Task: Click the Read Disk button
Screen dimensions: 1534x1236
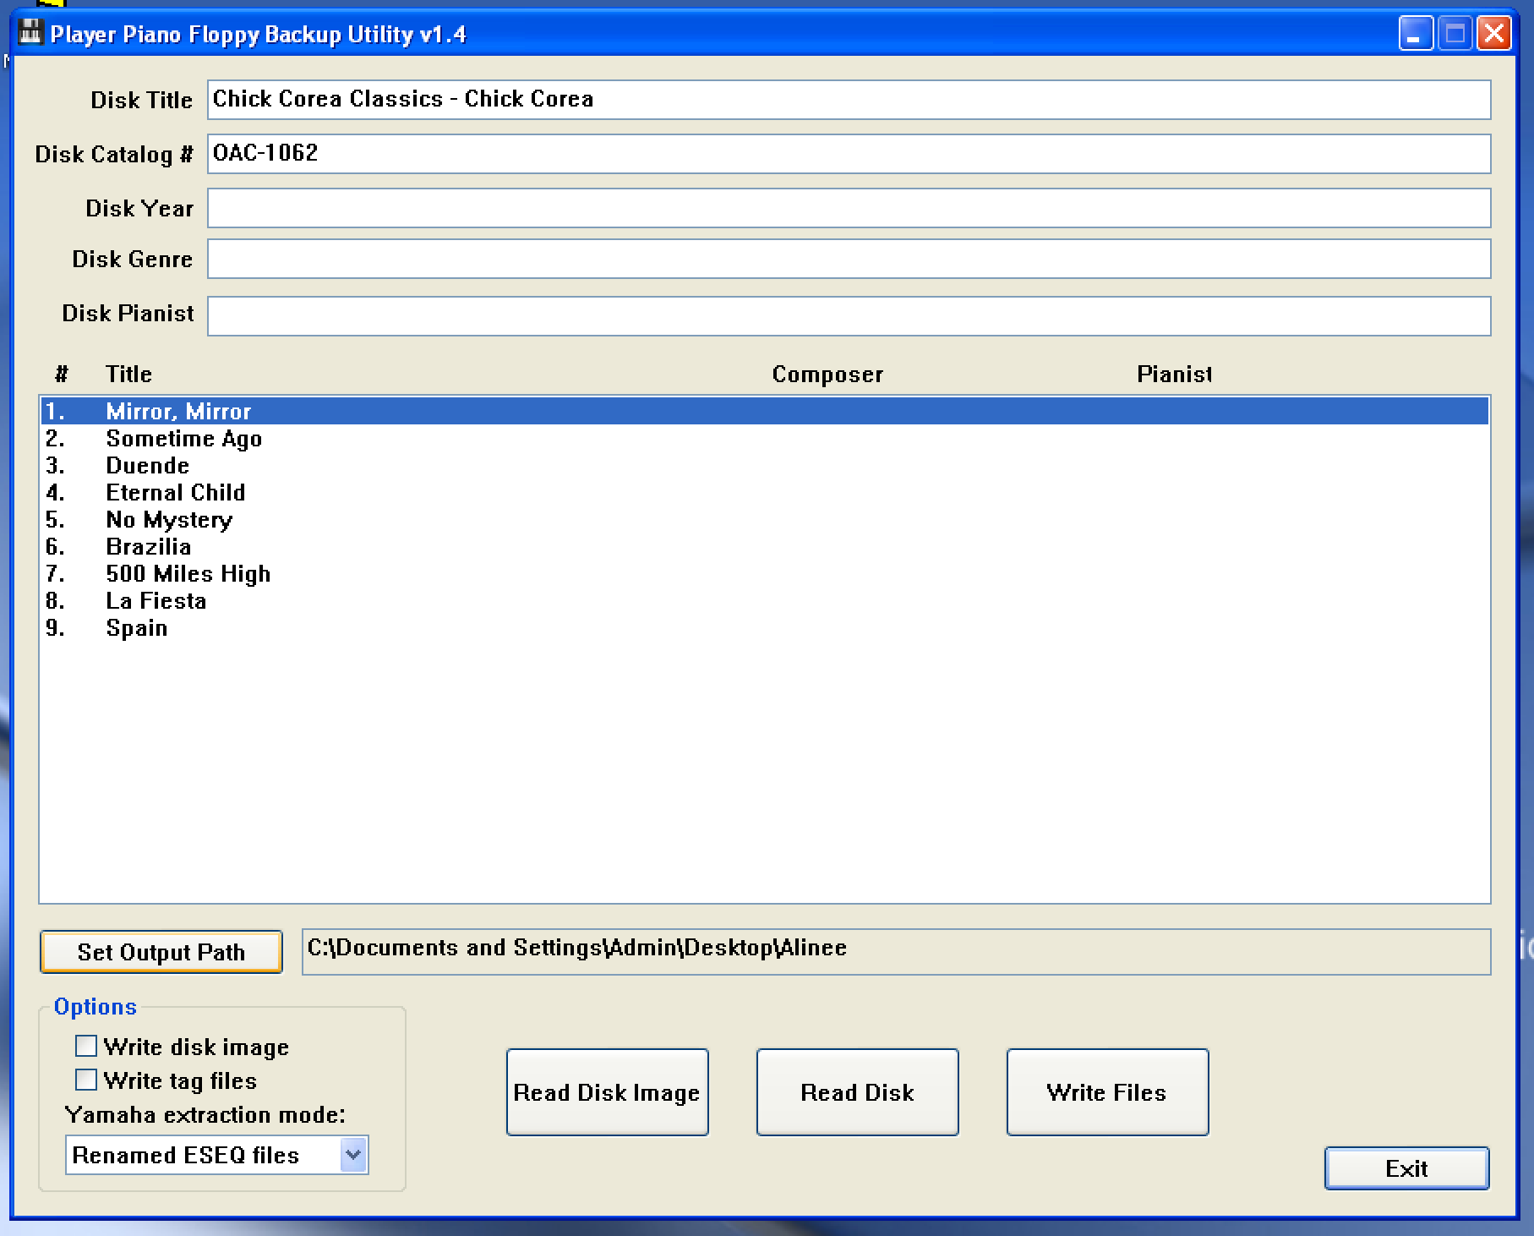Action: (857, 1092)
